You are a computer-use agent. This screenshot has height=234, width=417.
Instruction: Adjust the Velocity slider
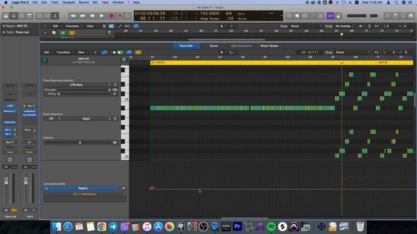tap(78, 142)
